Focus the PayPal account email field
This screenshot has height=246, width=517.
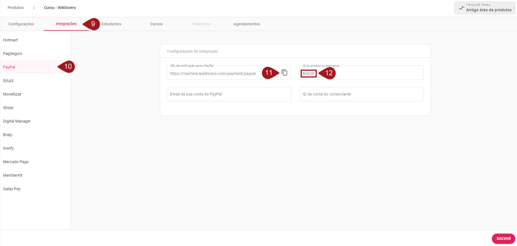point(229,94)
